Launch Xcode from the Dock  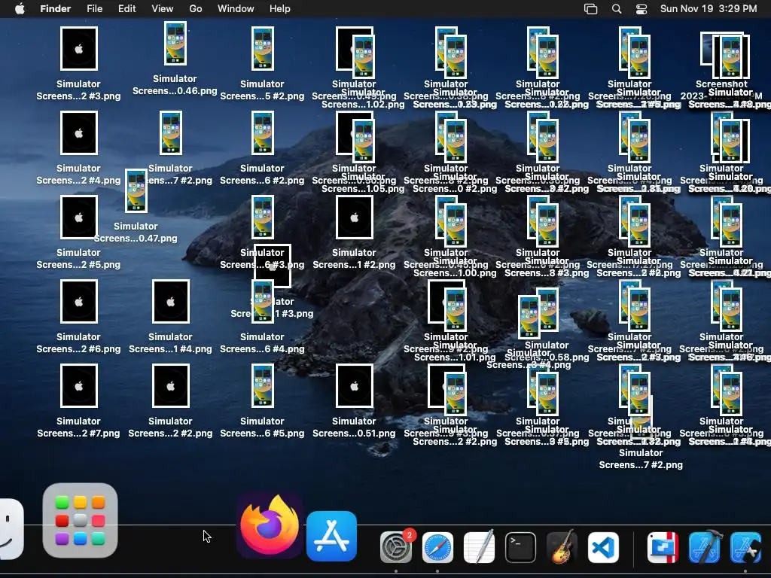[x=705, y=547]
